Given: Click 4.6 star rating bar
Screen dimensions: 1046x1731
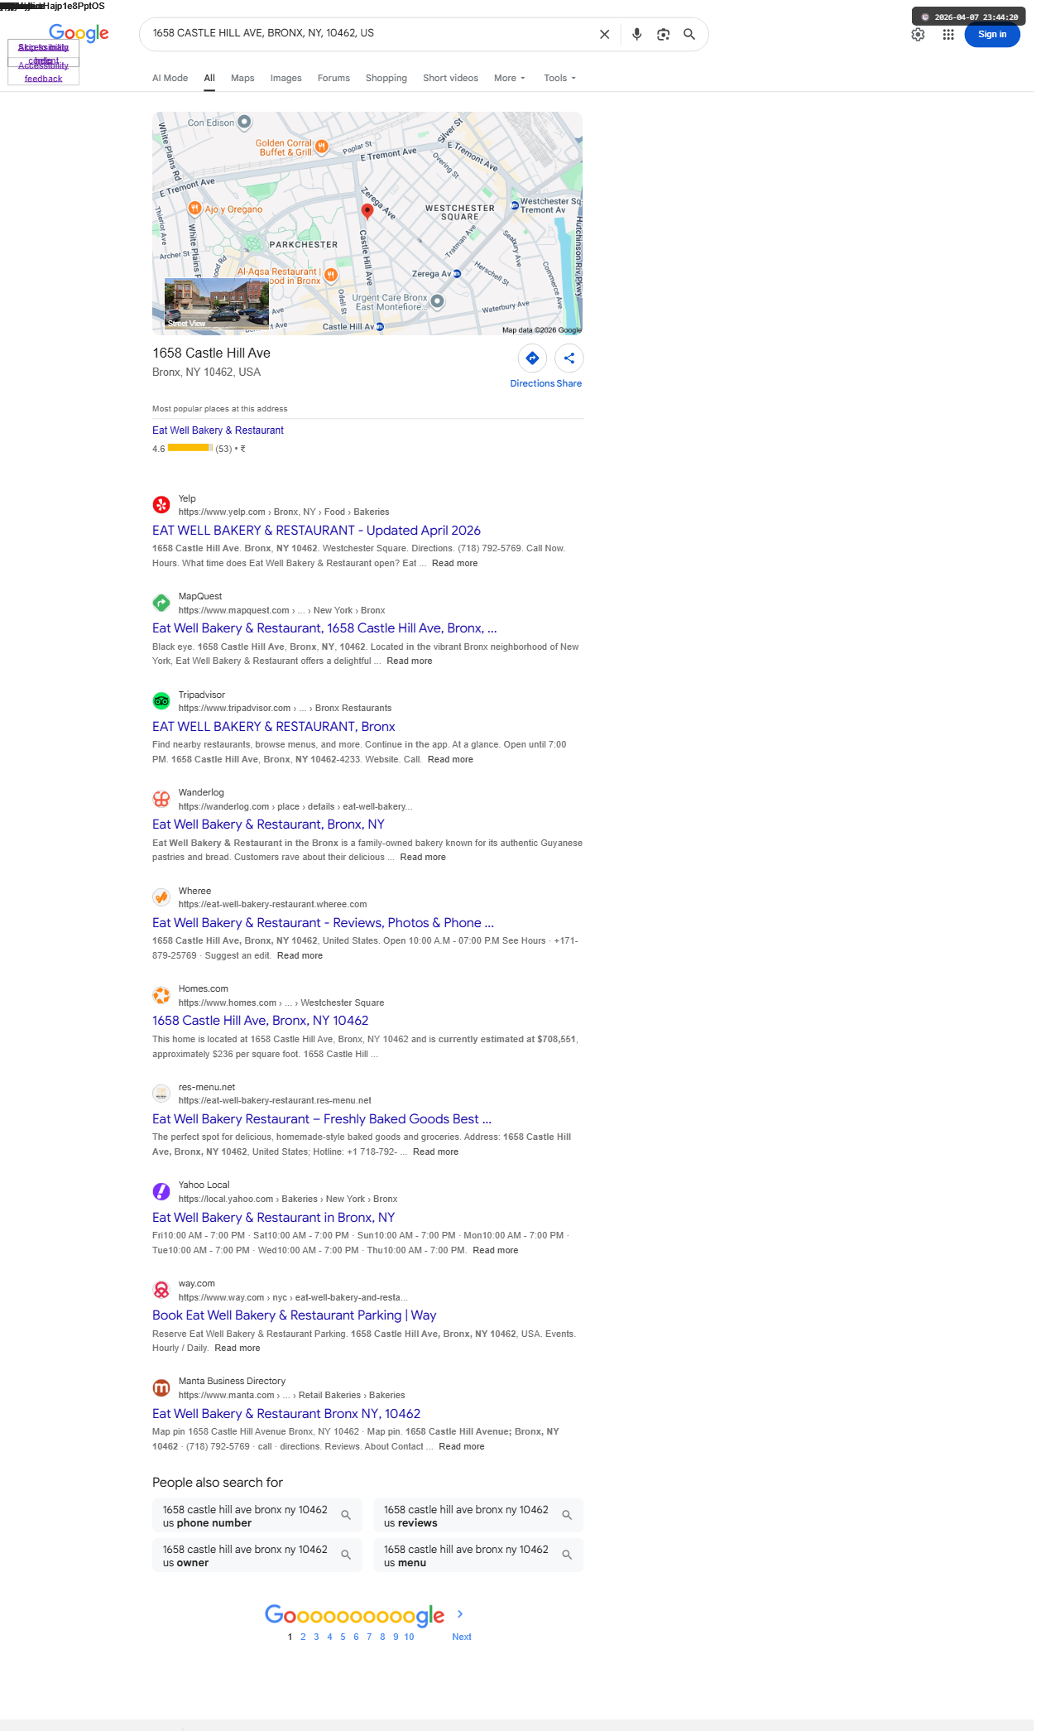Looking at the screenshot, I should coord(190,448).
